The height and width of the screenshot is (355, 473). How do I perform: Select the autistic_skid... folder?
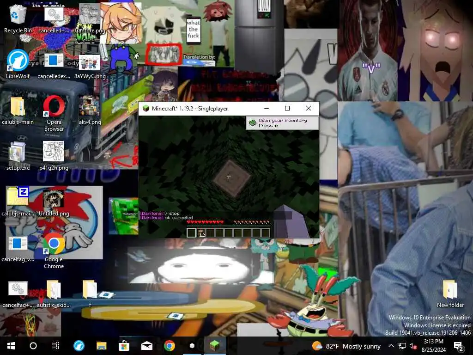(54, 294)
